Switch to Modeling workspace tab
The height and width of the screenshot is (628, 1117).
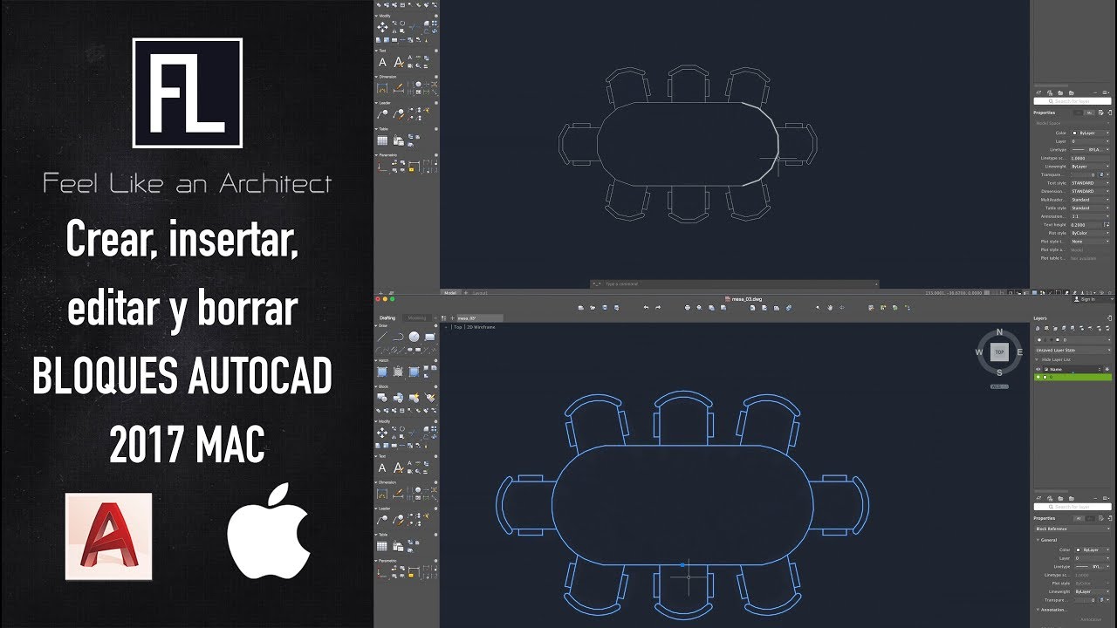pos(417,317)
